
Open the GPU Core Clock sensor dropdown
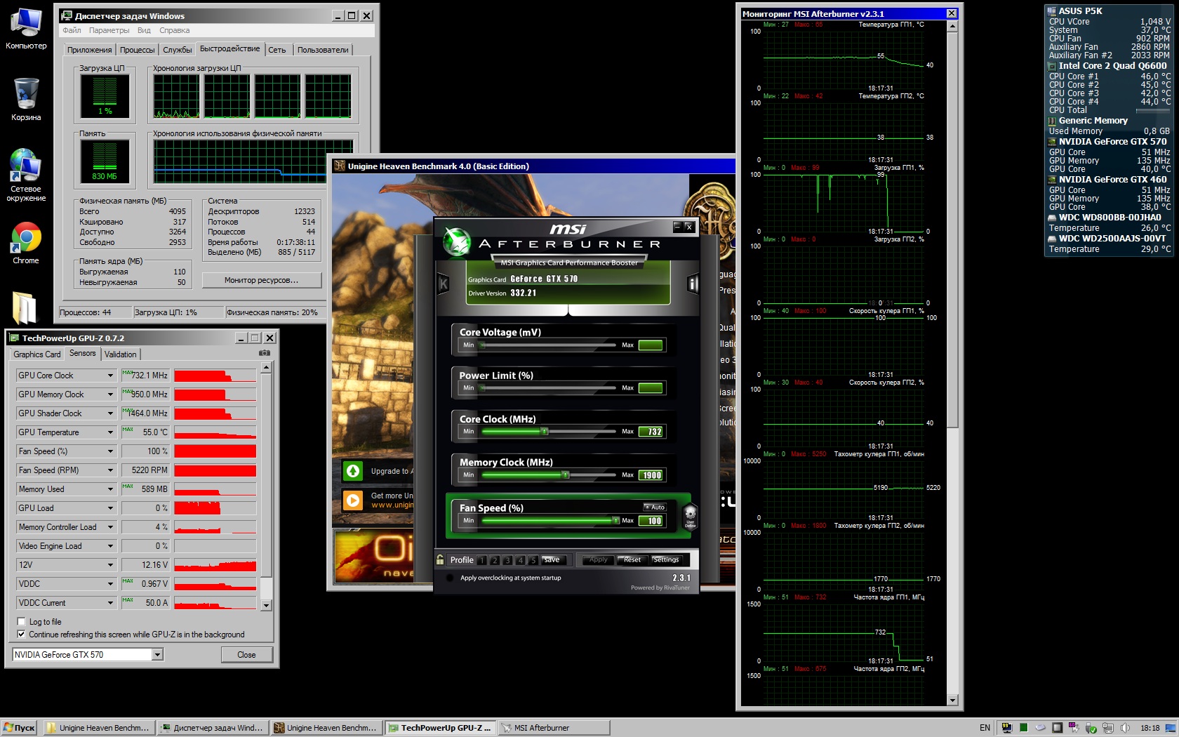click(110, 376)
